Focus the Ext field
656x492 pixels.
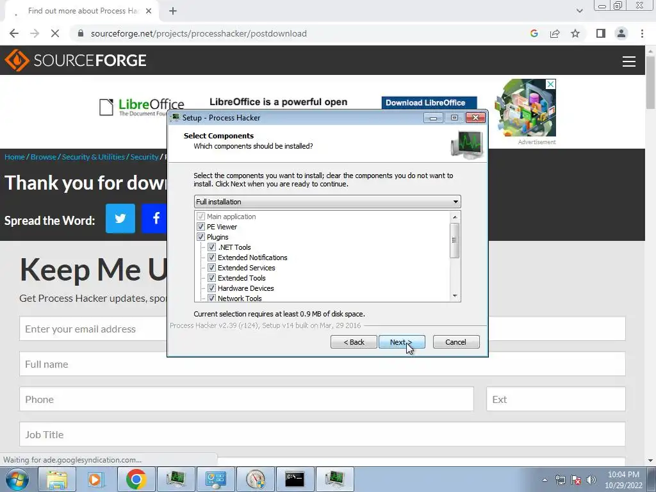point(556,399)
